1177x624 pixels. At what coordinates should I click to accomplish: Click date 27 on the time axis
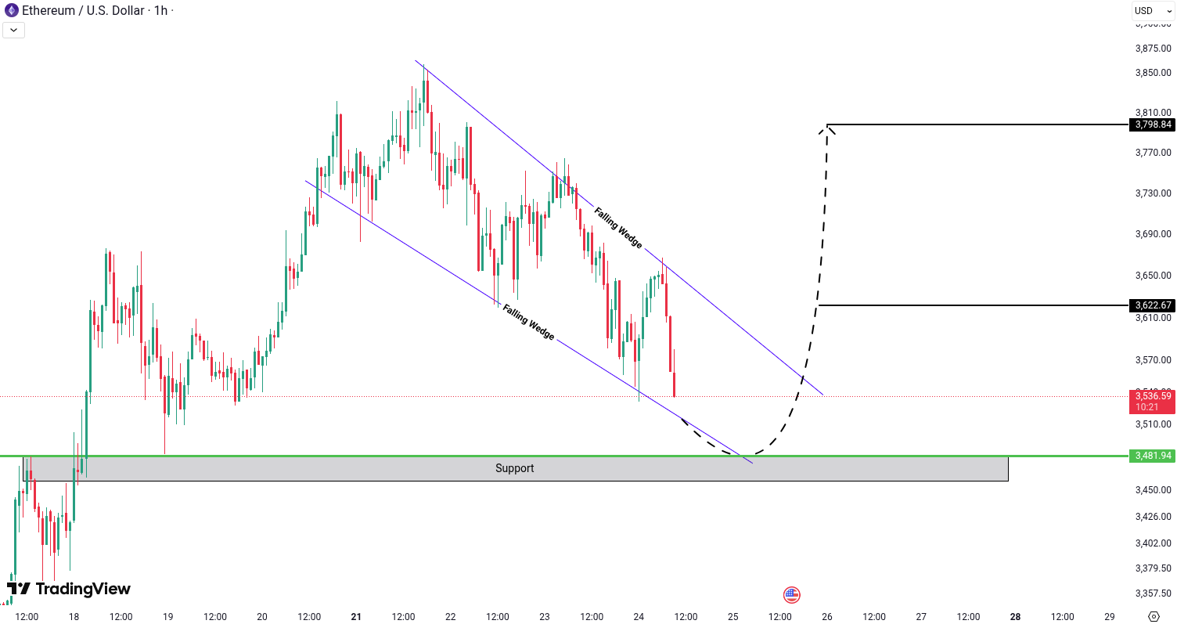[921, 617]
